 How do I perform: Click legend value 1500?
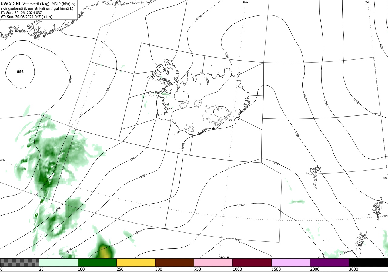pyautogui.click(x=276, y=269)
